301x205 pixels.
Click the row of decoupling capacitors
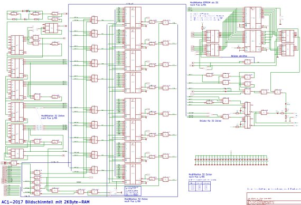pyautogui.click(x=231, y=160)
